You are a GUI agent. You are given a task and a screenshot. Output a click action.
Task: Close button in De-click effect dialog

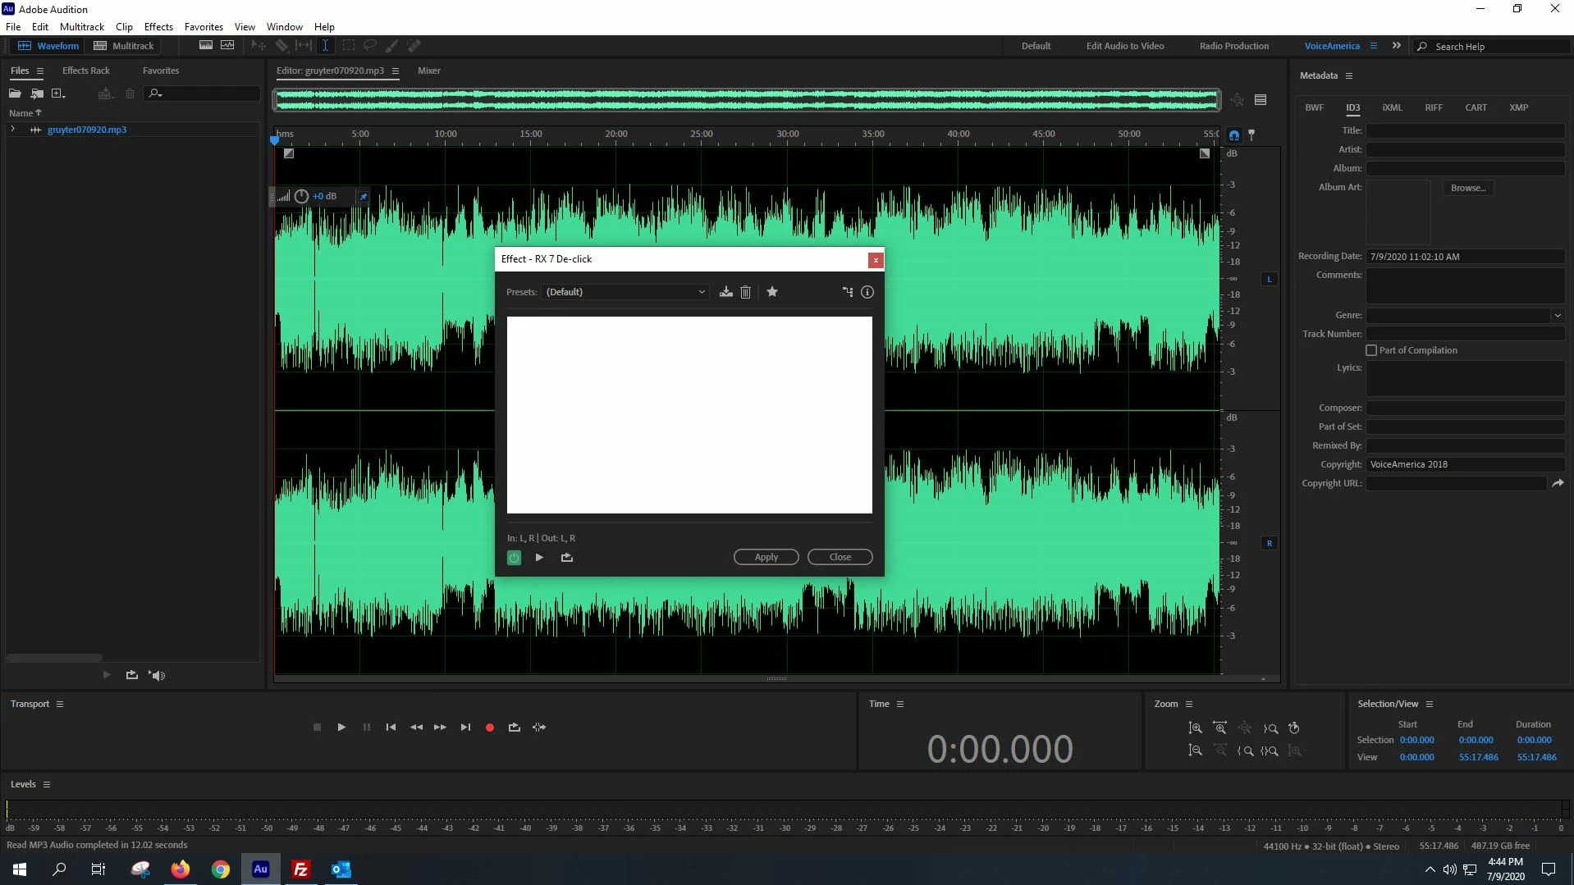pyautogui.click(x=840, y=557)
